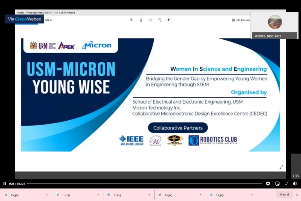Click the Photos window title text
Image resolution: width=301 pixels, height=201 pixels.
coord(46,13)
